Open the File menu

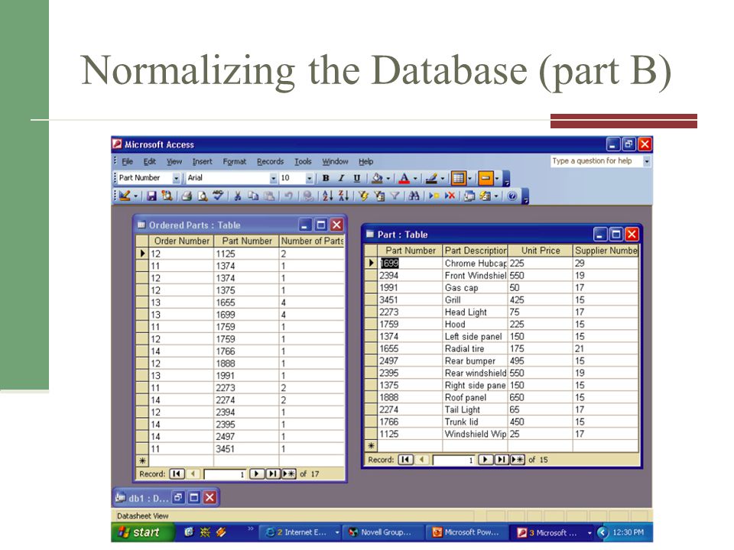(x=128, y=161)
